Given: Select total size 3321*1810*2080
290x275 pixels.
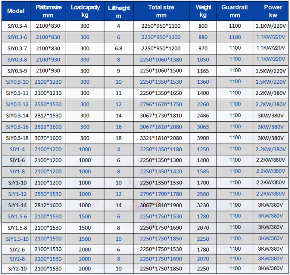Looking at the screenshot, I should pos(161,138).
